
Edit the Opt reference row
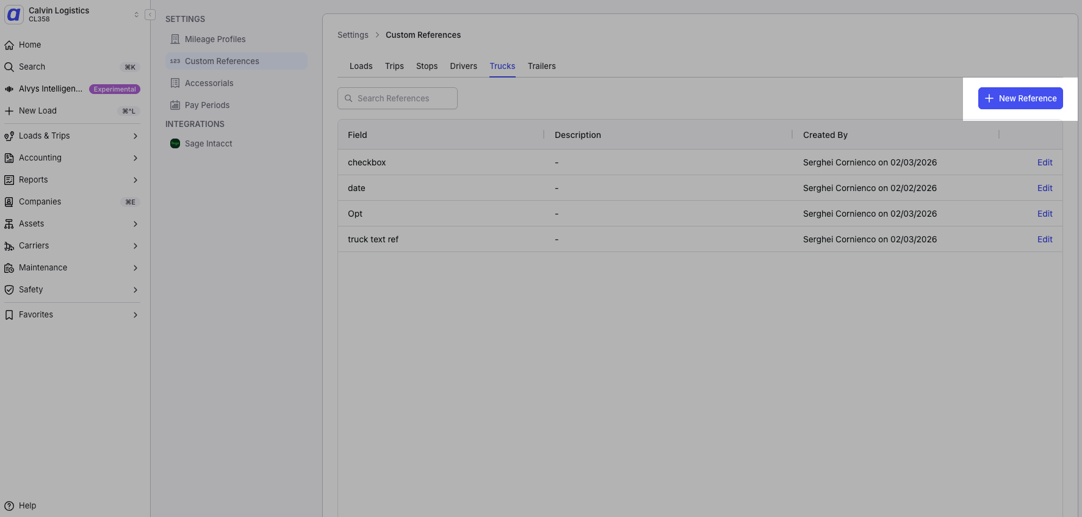click(x=1045, y=214)
